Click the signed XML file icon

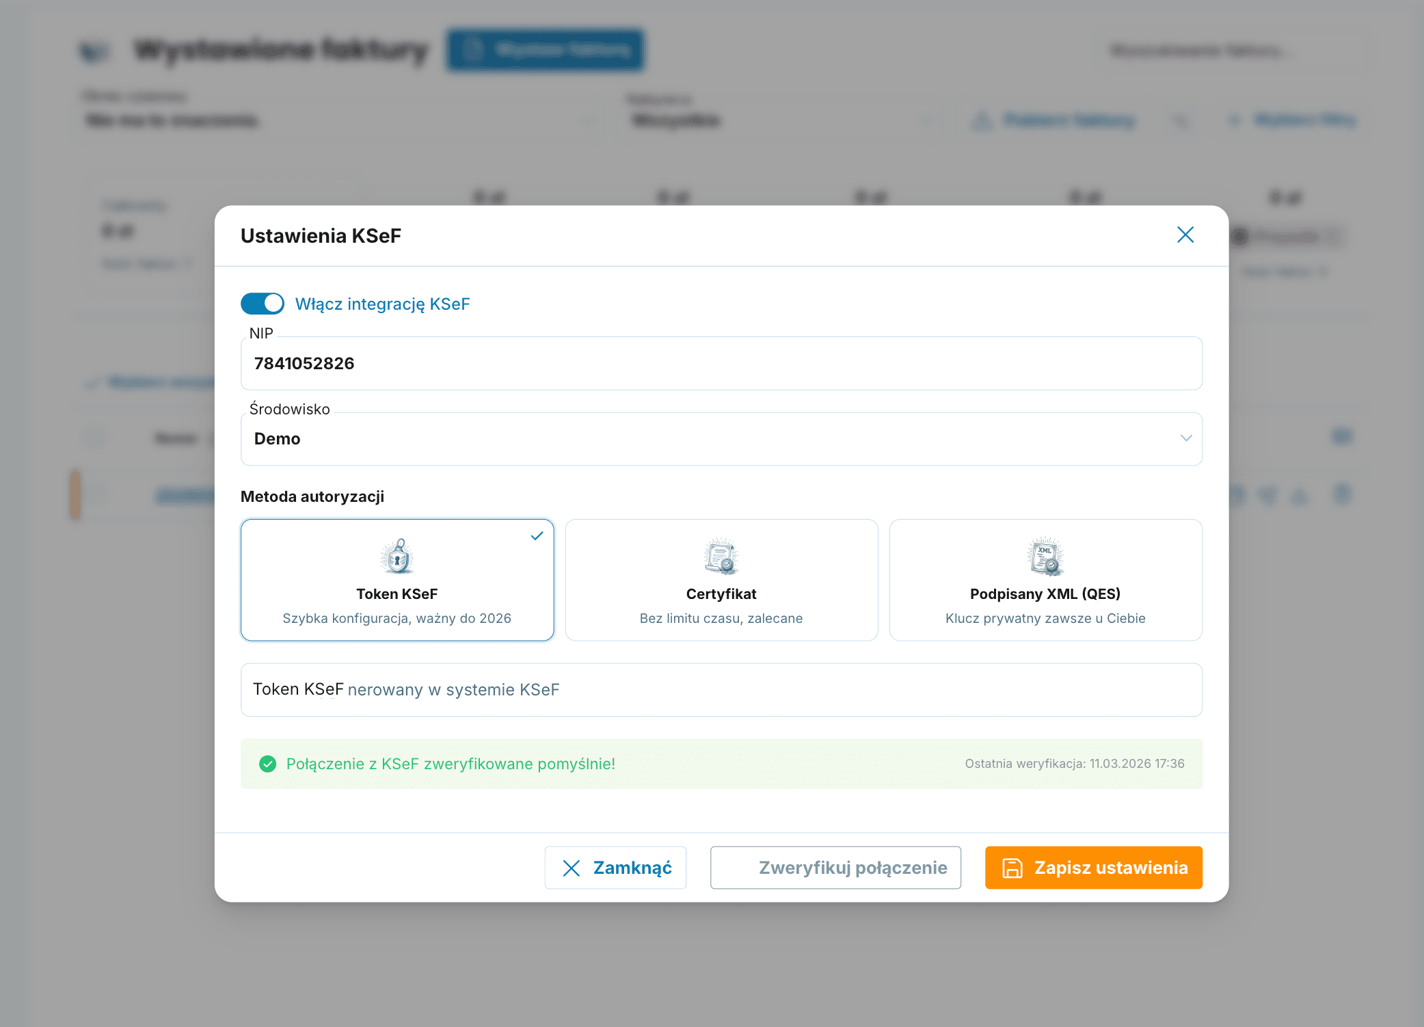[1045, 556]
